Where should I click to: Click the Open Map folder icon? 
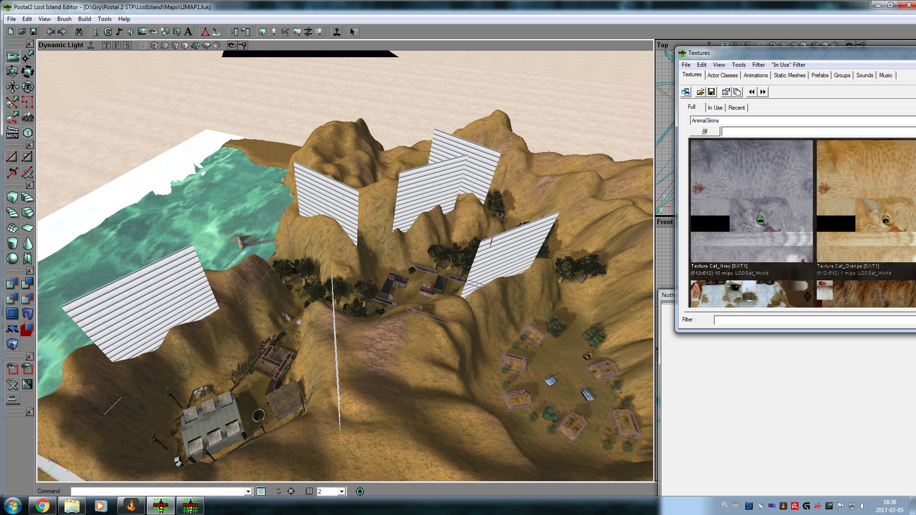tap(22, 31)
